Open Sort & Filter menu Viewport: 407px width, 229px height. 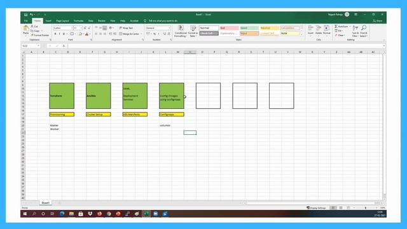[x=355, y=31]
